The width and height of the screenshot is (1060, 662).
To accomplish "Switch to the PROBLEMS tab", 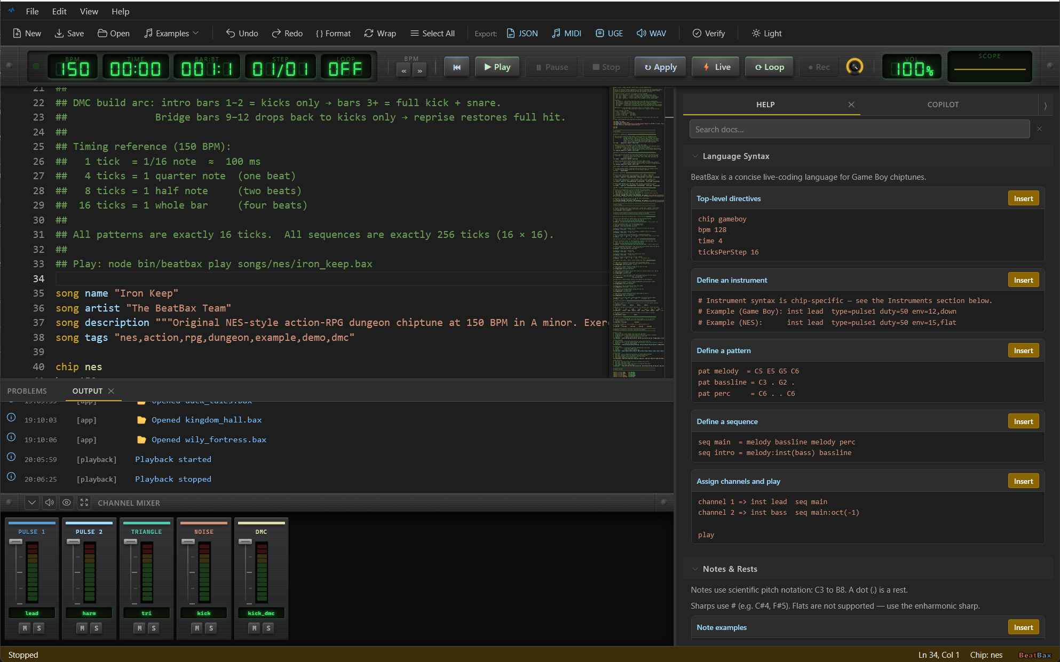I will point(27,391).
